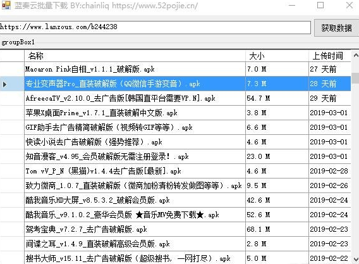
Task: Select the GIF助手 apk row
Action: click(175, 127)
